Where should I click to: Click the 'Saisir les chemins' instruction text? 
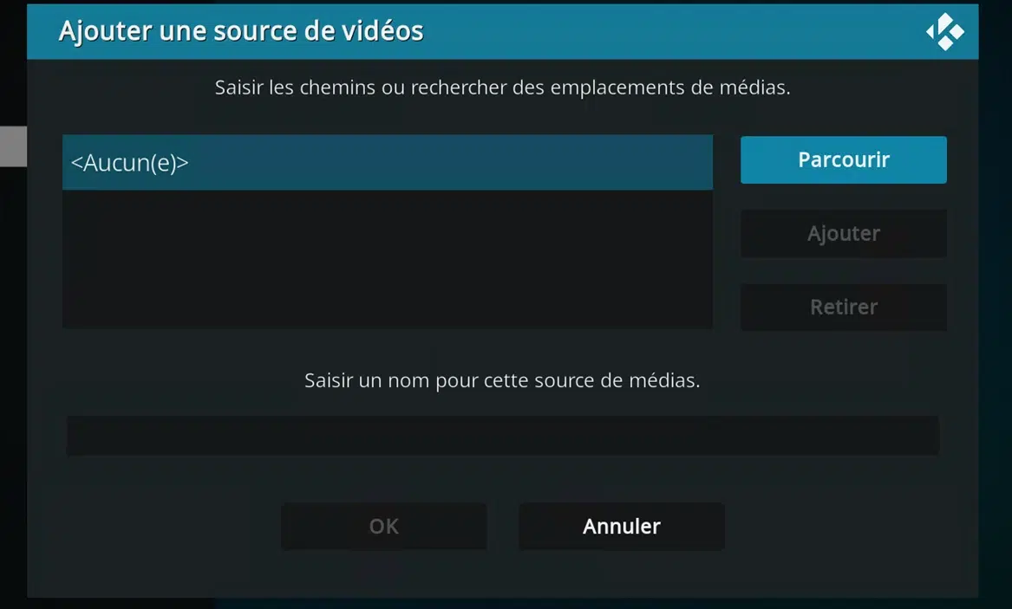coord(502,87)
